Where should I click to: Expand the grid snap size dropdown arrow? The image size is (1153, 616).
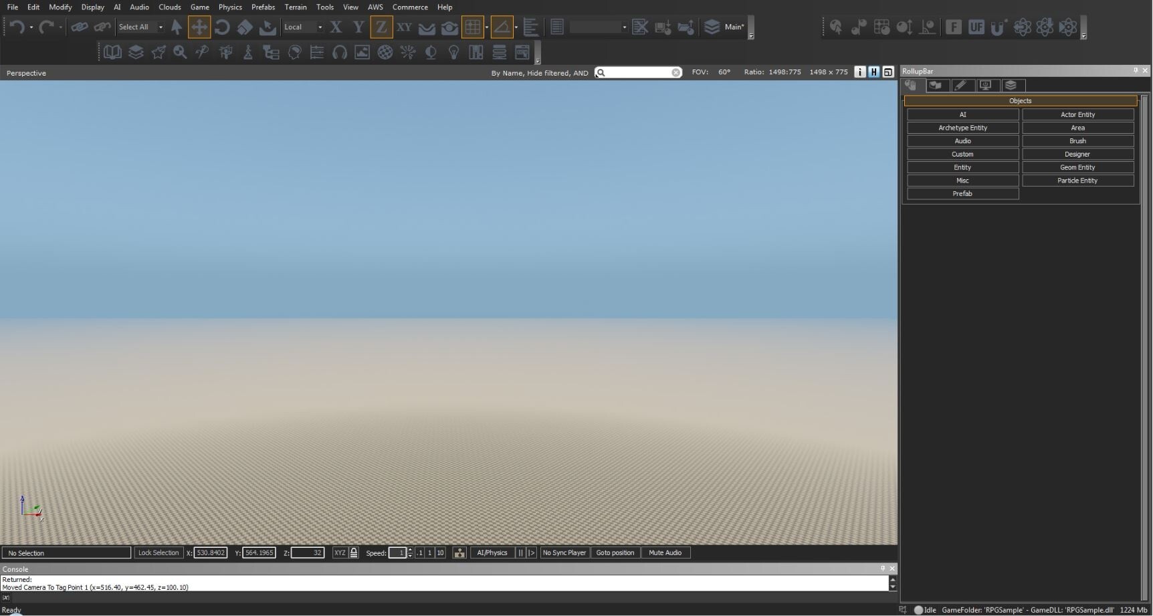pos(487,27)
